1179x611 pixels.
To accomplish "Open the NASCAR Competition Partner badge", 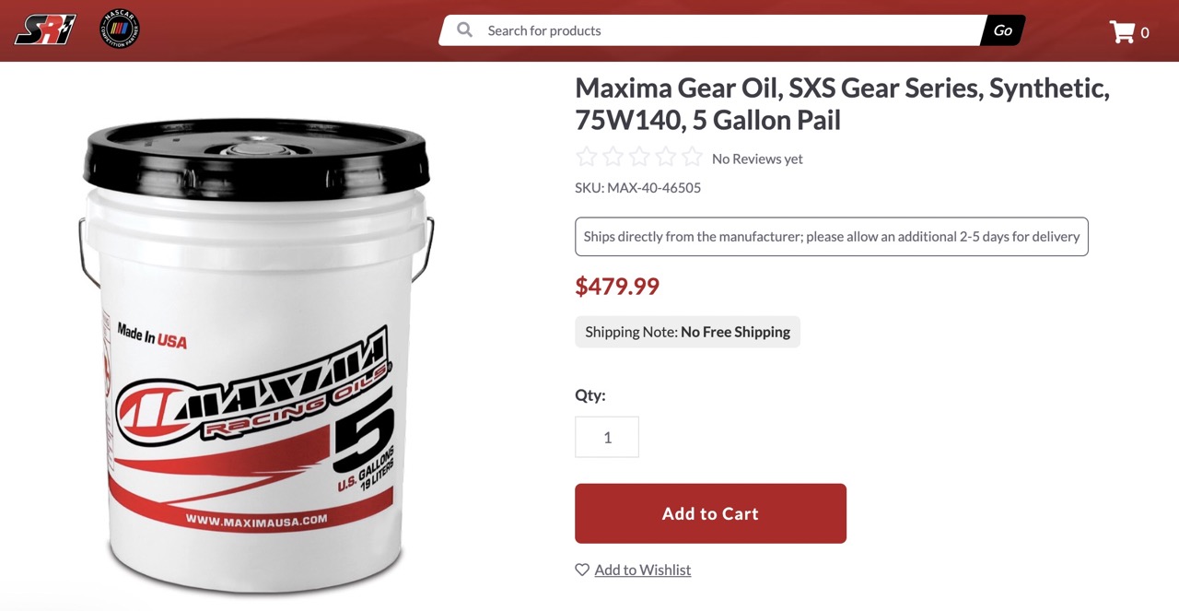I will pyautogui.click(x=120, y=29).
